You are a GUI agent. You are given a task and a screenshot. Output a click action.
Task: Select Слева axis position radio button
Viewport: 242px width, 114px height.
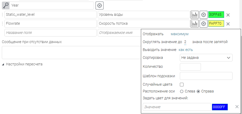click(x=181, y=91)
